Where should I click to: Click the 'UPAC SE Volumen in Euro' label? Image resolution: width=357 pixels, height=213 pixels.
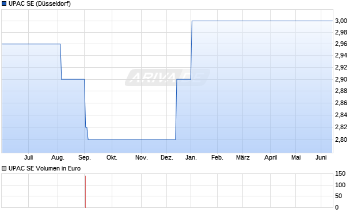point(45,168)
